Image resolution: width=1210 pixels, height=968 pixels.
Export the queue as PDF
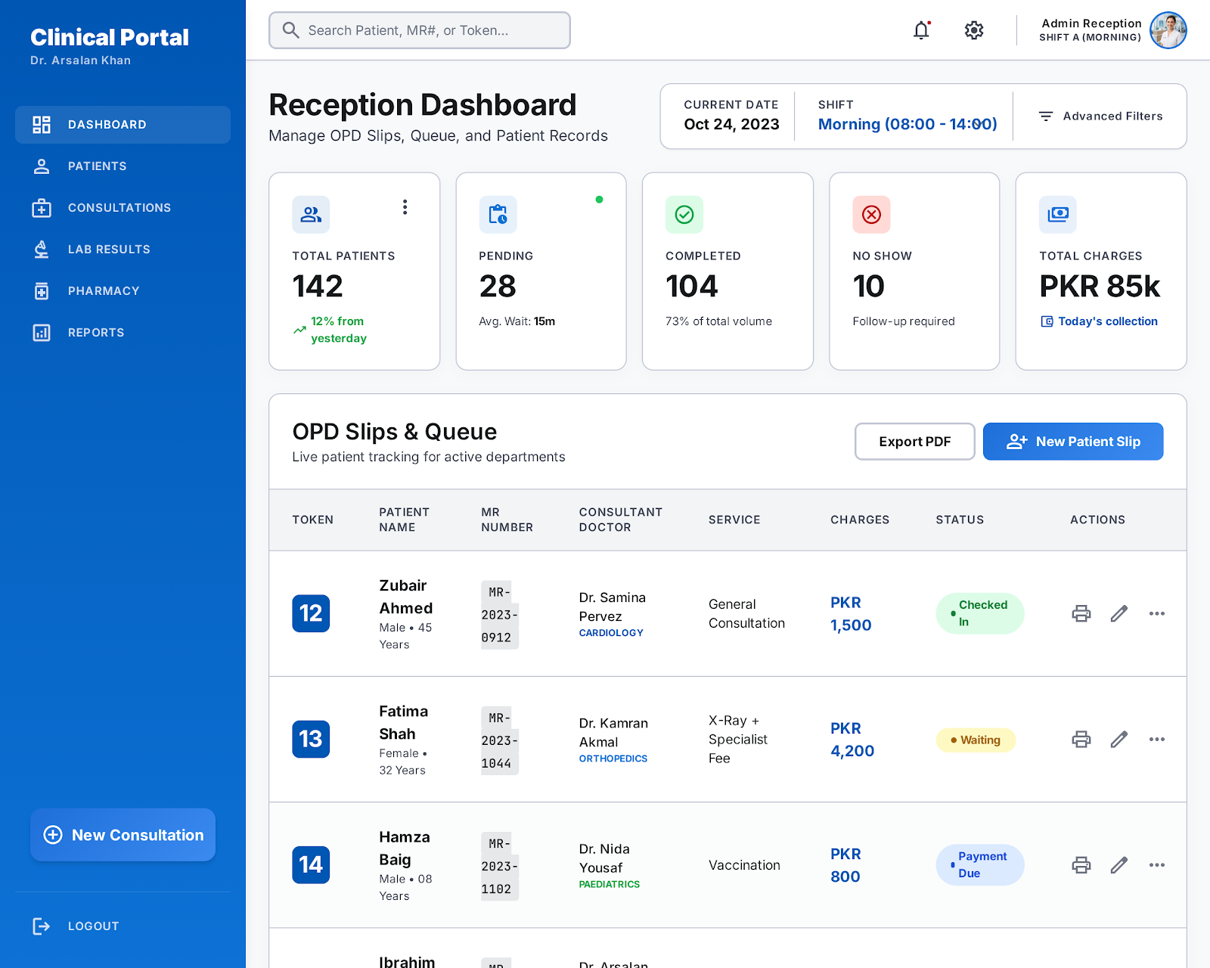pos(915,442)
